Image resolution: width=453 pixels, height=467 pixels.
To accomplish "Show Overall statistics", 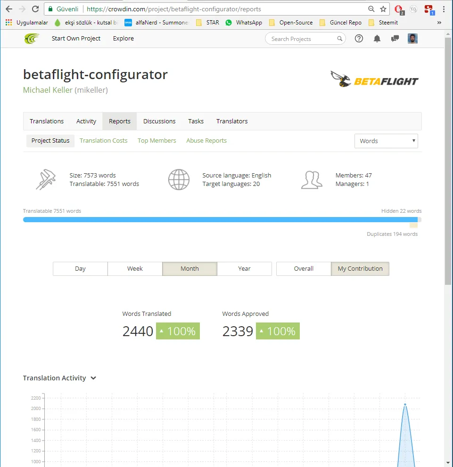I will pos(304,269).
